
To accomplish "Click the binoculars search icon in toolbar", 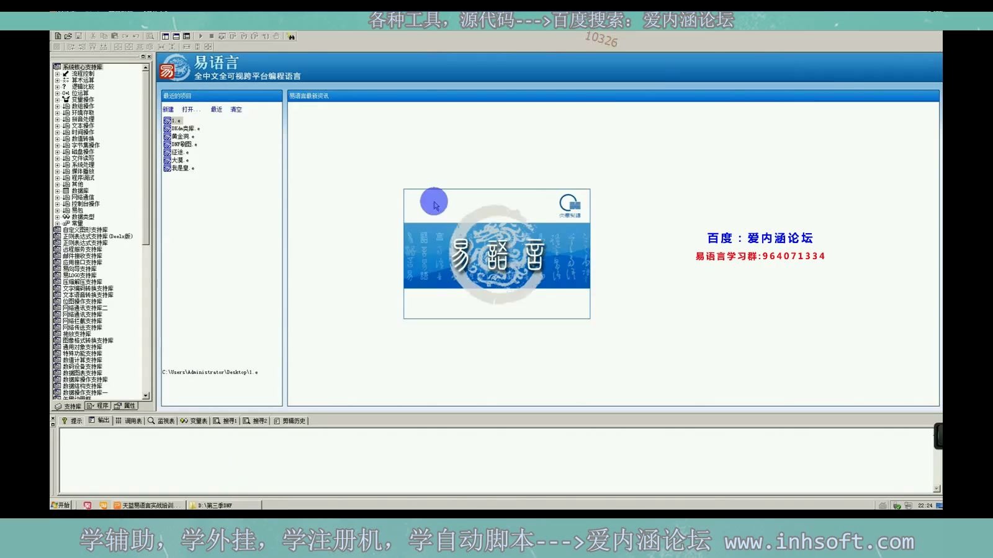I will point(291,37).
